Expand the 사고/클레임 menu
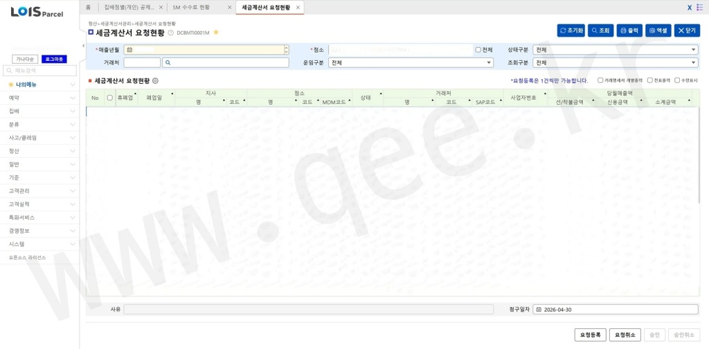 click(x=39, y=138)
